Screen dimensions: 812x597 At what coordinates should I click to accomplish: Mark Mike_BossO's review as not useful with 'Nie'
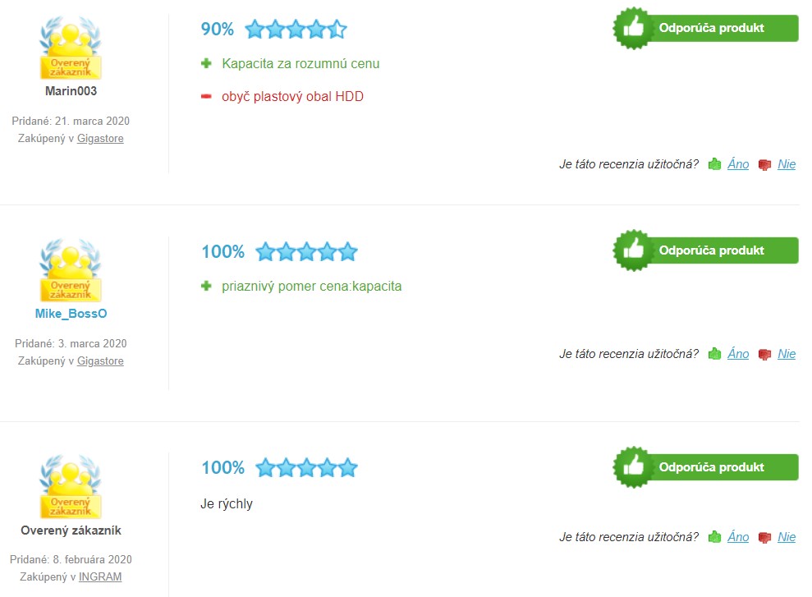[786, 354]
